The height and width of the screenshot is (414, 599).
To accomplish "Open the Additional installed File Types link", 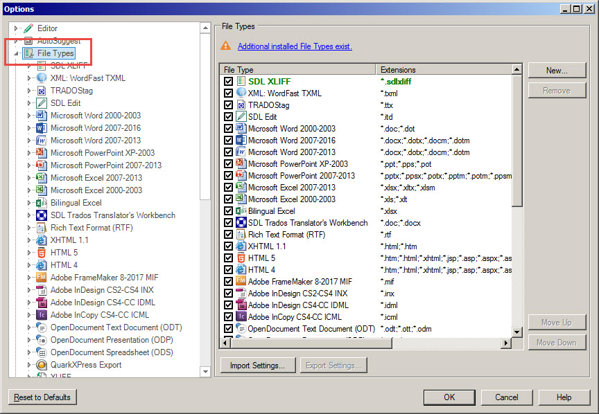I will pyautogui.click(x=295, y=46).
